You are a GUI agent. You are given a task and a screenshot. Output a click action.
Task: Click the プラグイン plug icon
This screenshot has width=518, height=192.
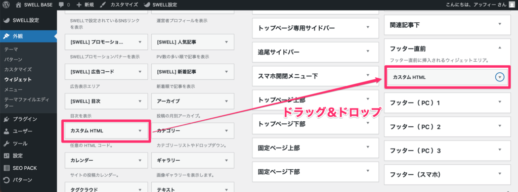[6, 119]
